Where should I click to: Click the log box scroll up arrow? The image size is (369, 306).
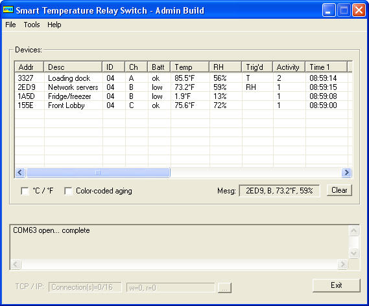[x=353, y=231]
